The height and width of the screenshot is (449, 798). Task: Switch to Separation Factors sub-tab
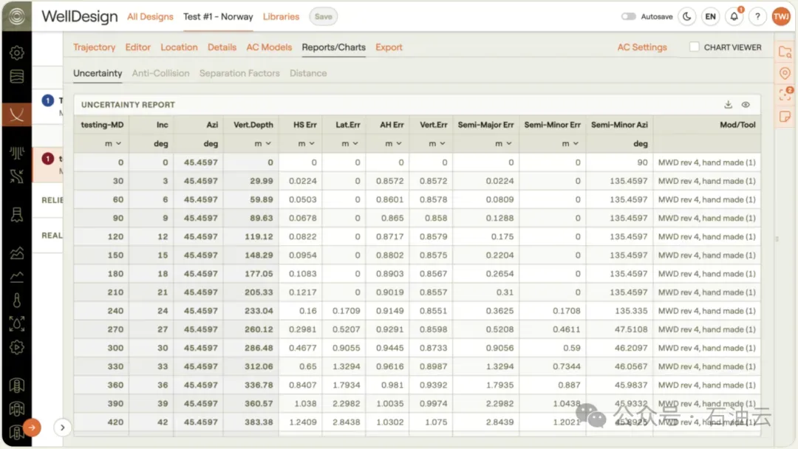[x=239, y=73]
